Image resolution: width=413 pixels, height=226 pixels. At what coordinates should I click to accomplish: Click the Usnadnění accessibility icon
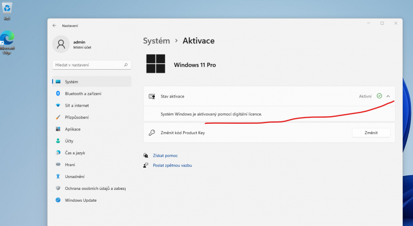pos(58,176)
